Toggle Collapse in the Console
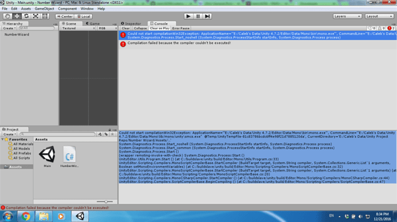 140,28
